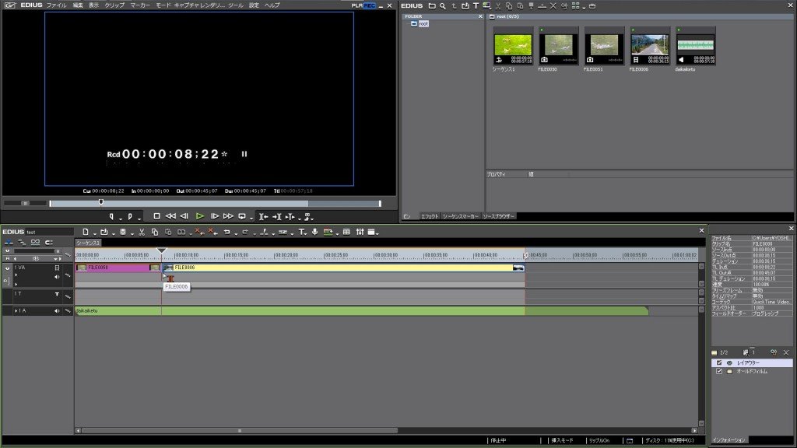Jump to next edit point icon

277,216
